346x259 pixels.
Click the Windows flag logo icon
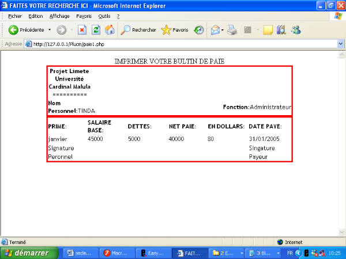338,16
